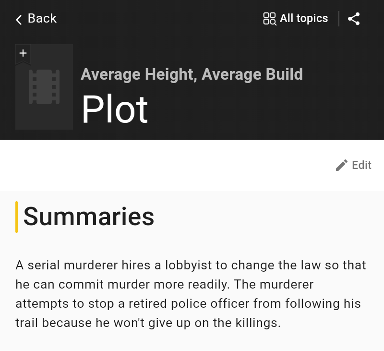384x351 pixels.
Task: Click the All topics grid icon
Action: tap(269, 19)
